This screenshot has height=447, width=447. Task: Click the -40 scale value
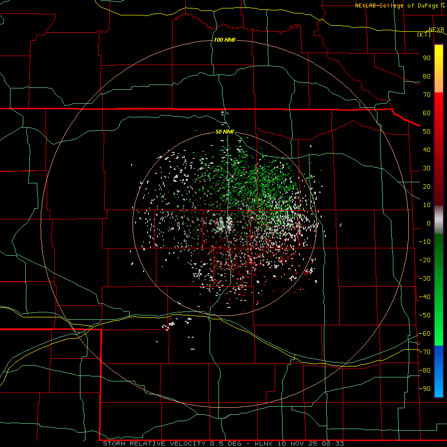(x=425, y=297)
